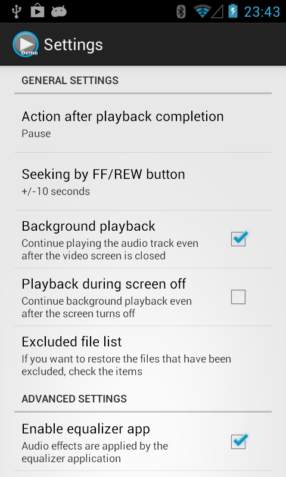The width and height of the screenshot is (286, 477).
Task: Tap the Advanced Settings section header
Action: pyautogui.click(x=74, y=399)
